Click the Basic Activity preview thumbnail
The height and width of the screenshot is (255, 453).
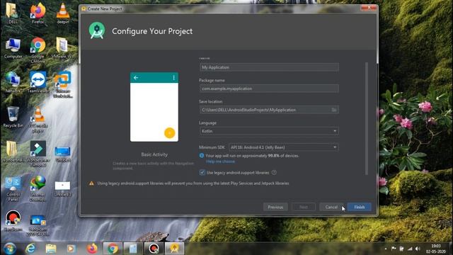click(x=154, y=107)
